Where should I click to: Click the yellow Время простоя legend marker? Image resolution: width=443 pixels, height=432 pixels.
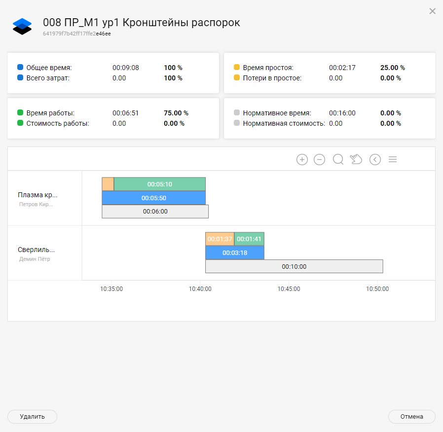click(x=237, y=67)
